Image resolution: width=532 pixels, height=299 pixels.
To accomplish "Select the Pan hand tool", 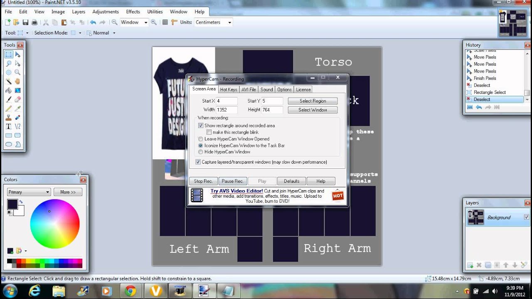I will tap(17, 81).
